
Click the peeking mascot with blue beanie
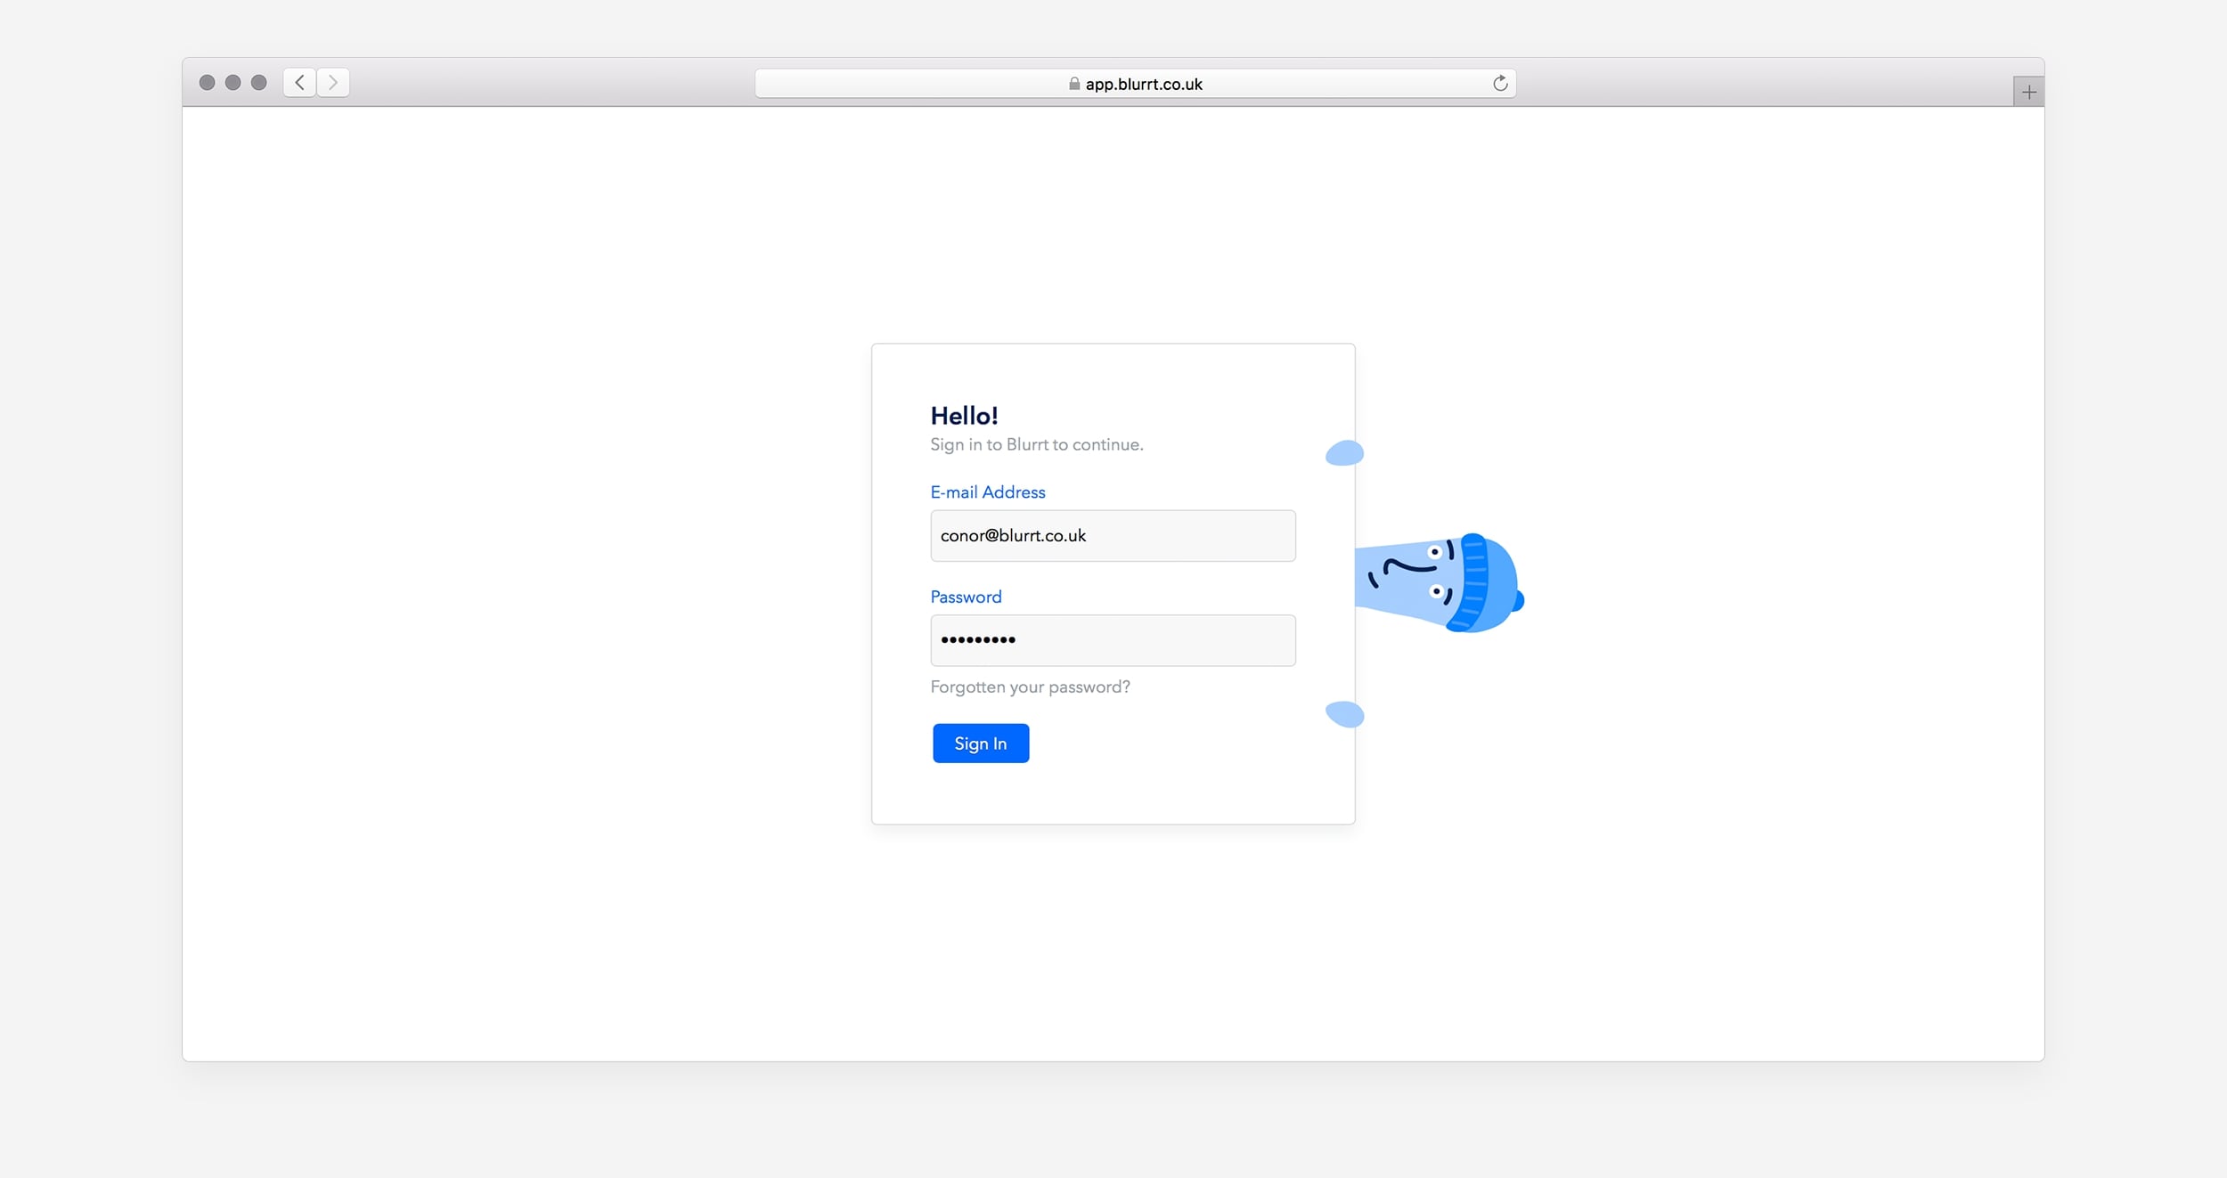[x=1439, y=583]
